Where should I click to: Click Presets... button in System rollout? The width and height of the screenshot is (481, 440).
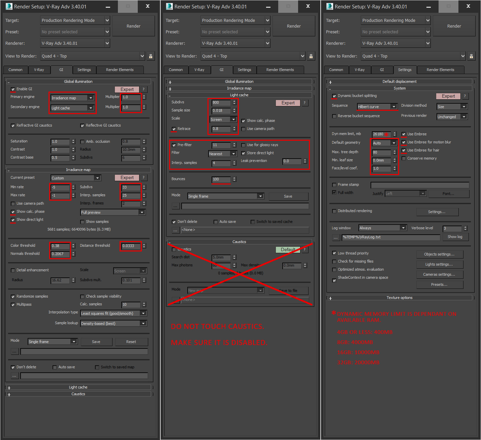(x=439, y=284)
